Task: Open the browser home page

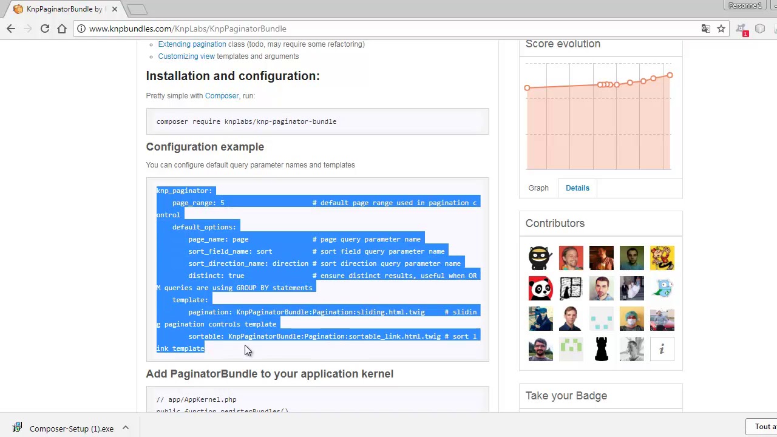Action: click(62, 29)
